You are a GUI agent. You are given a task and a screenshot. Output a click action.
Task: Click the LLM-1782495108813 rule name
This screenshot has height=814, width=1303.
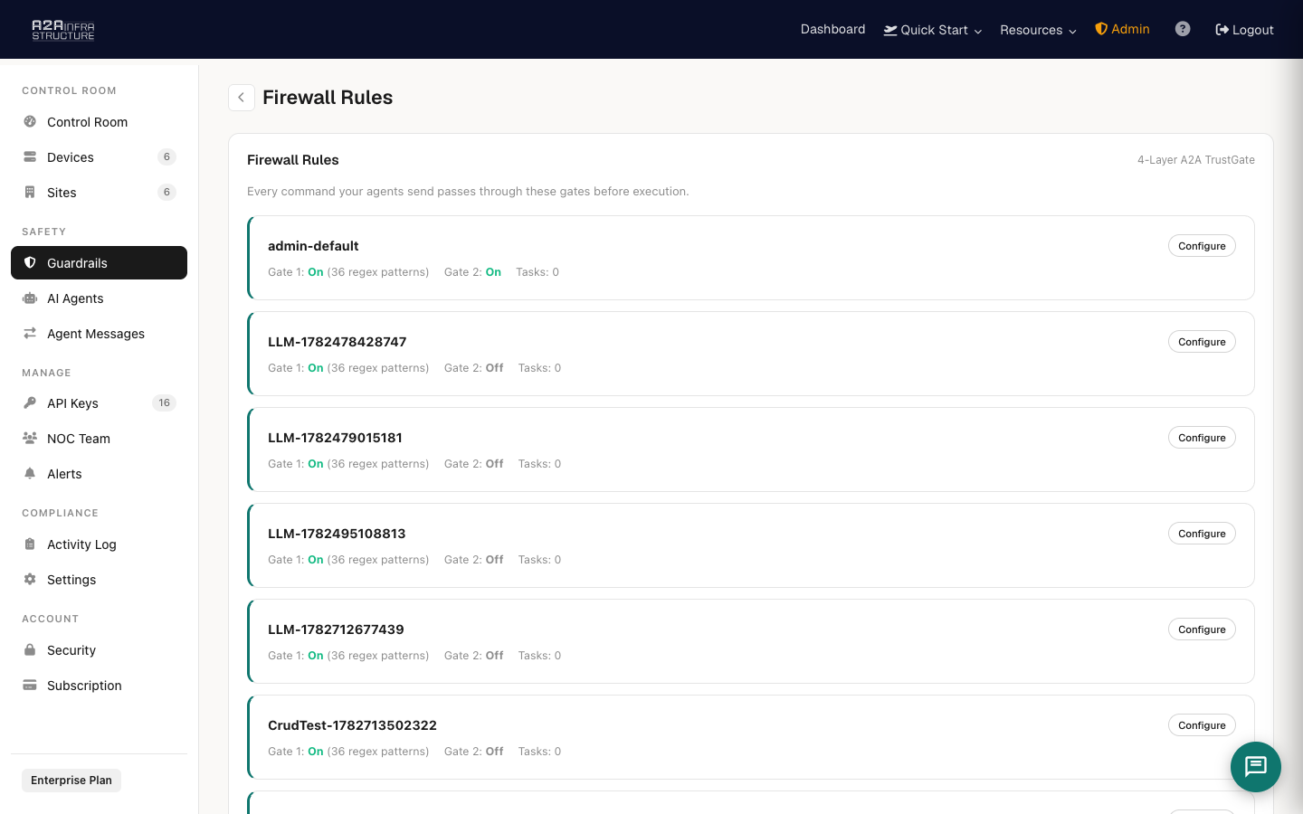pyautogui.click(x=337, y=534)
